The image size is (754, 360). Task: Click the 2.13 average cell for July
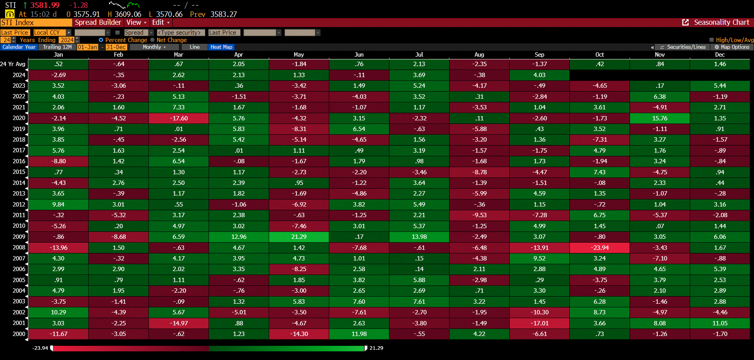419,64
